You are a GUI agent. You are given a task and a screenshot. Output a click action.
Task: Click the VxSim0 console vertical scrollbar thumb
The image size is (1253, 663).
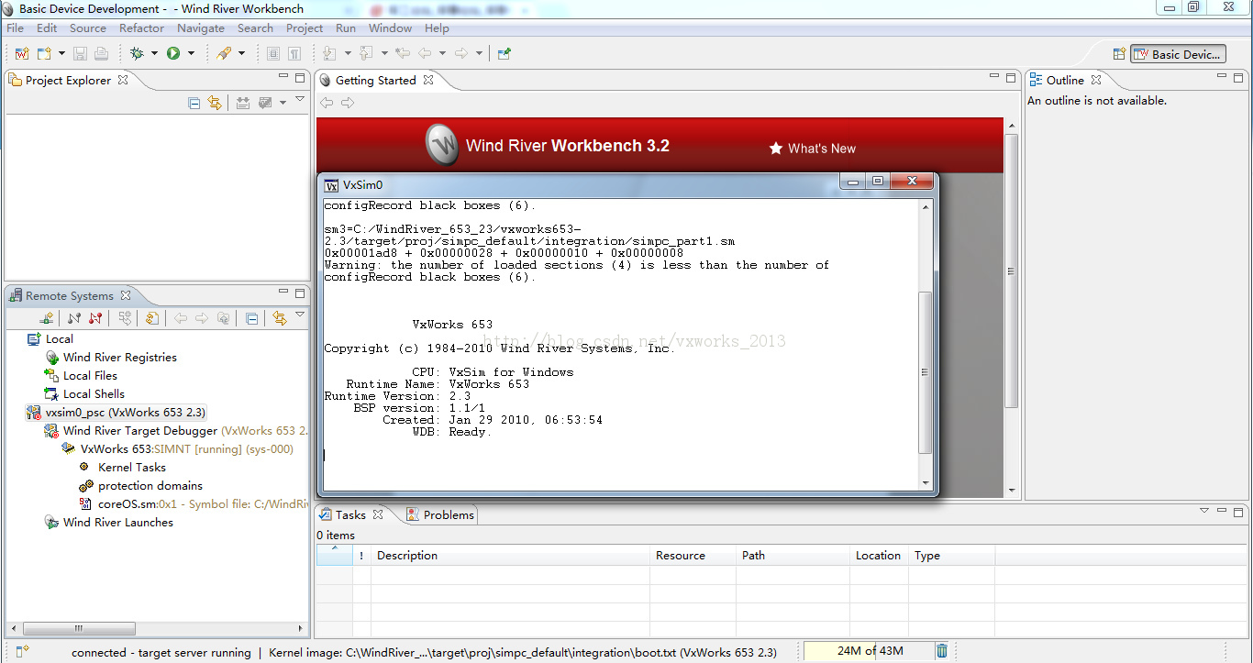(925, 372)
